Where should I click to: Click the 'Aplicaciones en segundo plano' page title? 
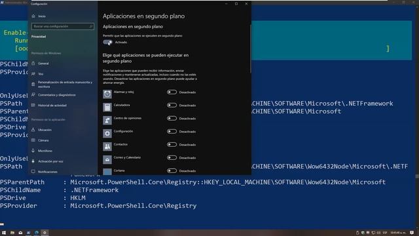[x=144, y=16]
